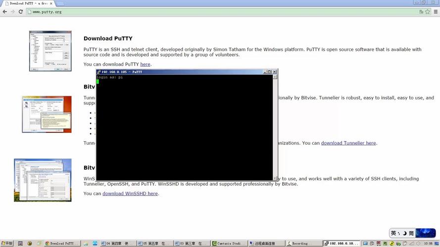
Task: Open the new tab button in Chrome
Action: coord(60,3)
